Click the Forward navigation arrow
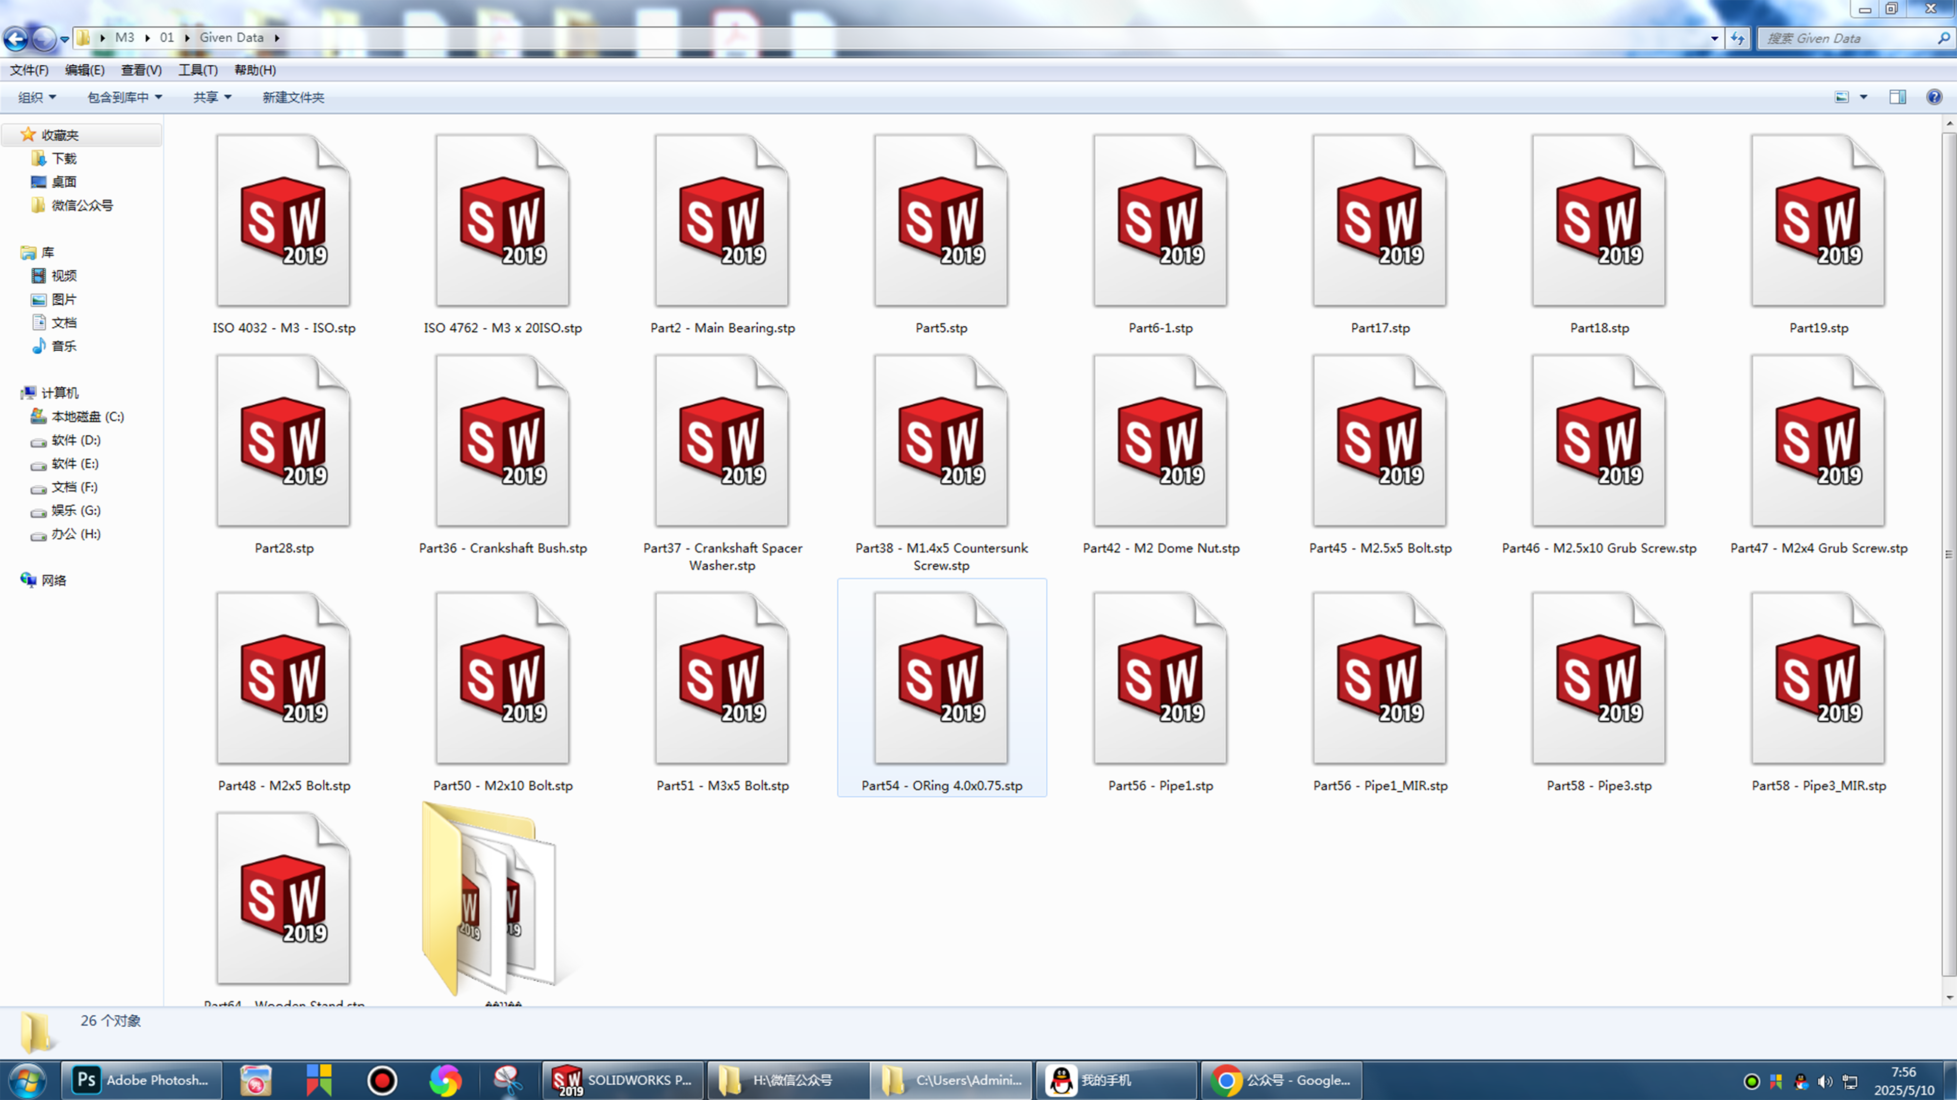This screenshot has width=1957, height=1100. (x=44, y=38)
